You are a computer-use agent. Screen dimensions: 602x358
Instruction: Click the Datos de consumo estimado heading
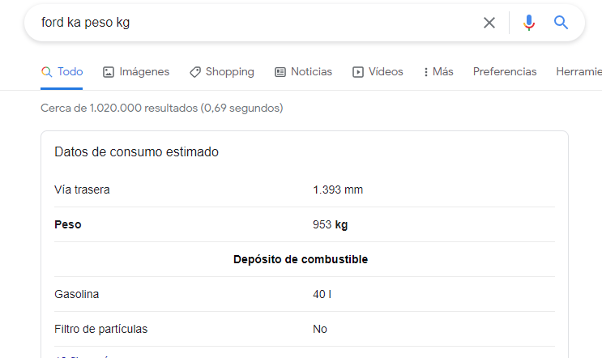tap(136, 151)
